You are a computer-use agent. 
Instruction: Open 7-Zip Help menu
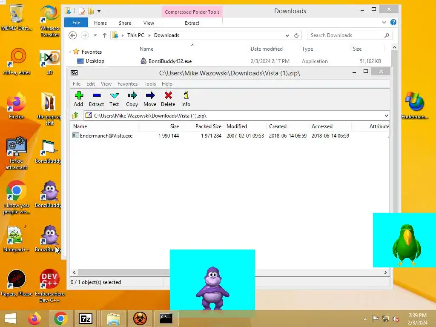point(167,84)
